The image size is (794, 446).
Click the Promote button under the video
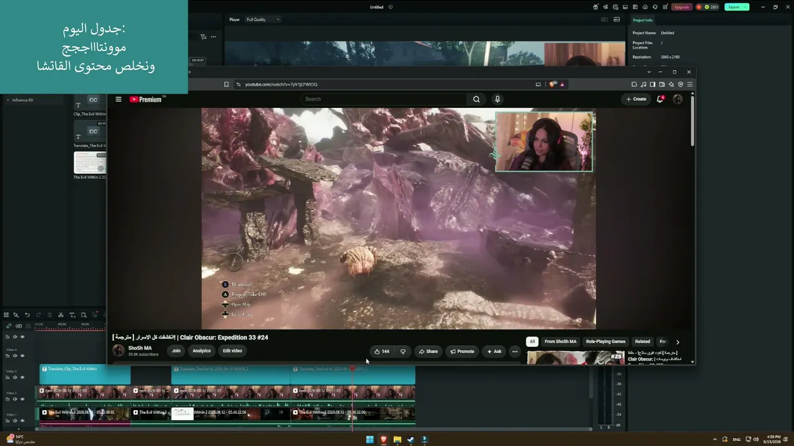point(462,351)
